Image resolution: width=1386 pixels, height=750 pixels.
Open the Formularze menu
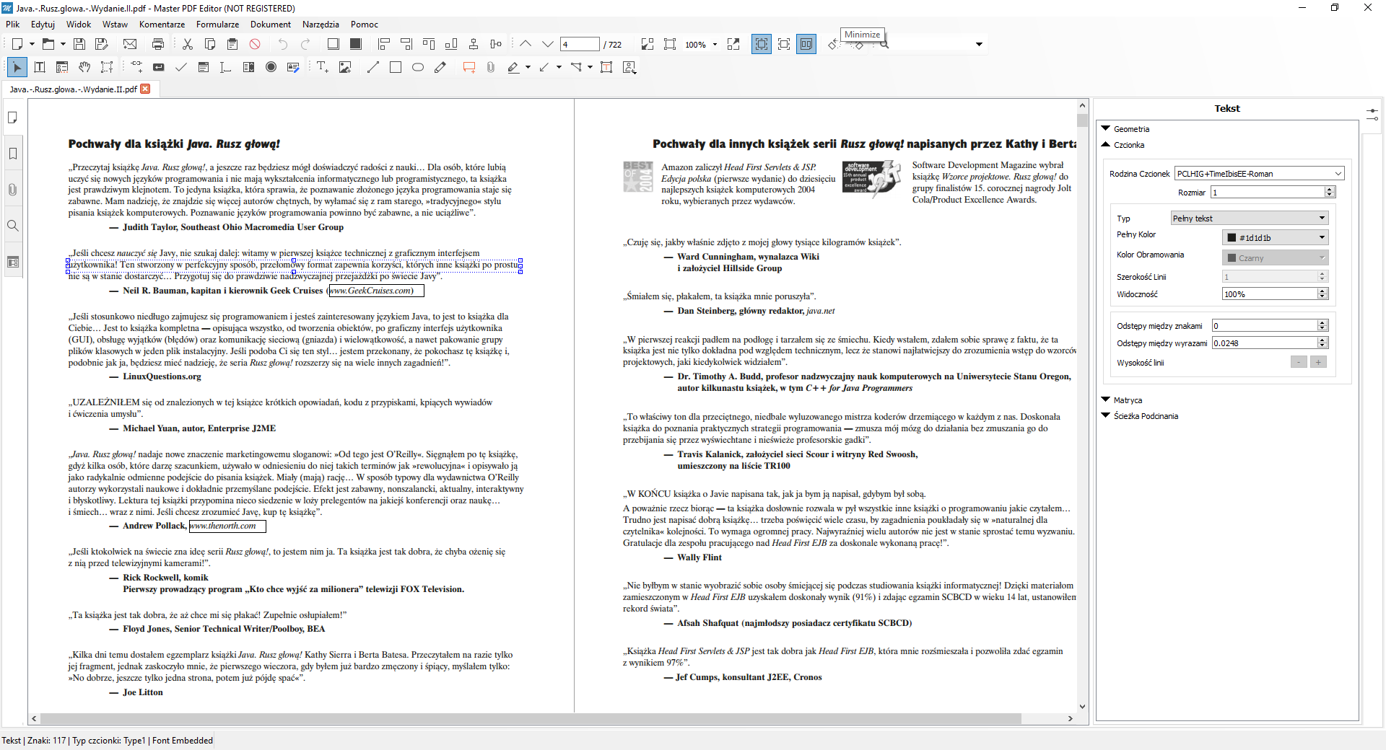pos(217,25)
